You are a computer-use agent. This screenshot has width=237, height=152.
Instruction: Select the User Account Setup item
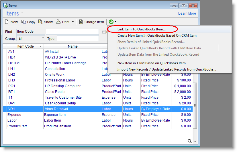[60, 103]
